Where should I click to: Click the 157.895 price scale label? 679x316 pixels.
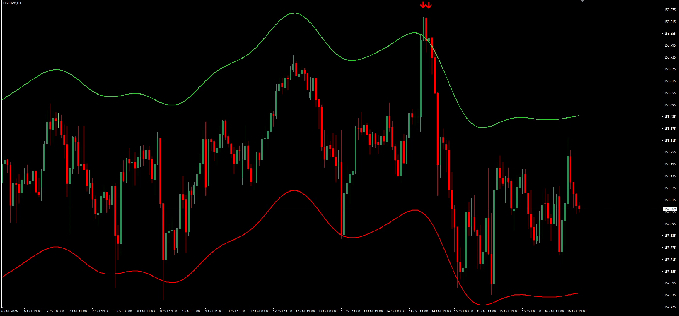670,224
